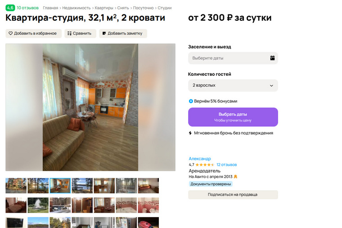The width and height of the screenshot is (342, 228).
Task: Go to Посуточно breadcrumb
Action: (x=143, y=8)
